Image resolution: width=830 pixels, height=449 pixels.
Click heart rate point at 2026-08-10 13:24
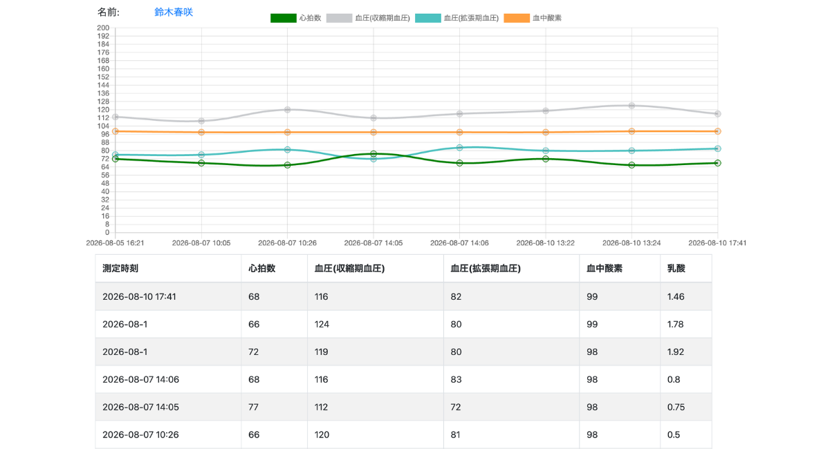[x=631, y=165]
